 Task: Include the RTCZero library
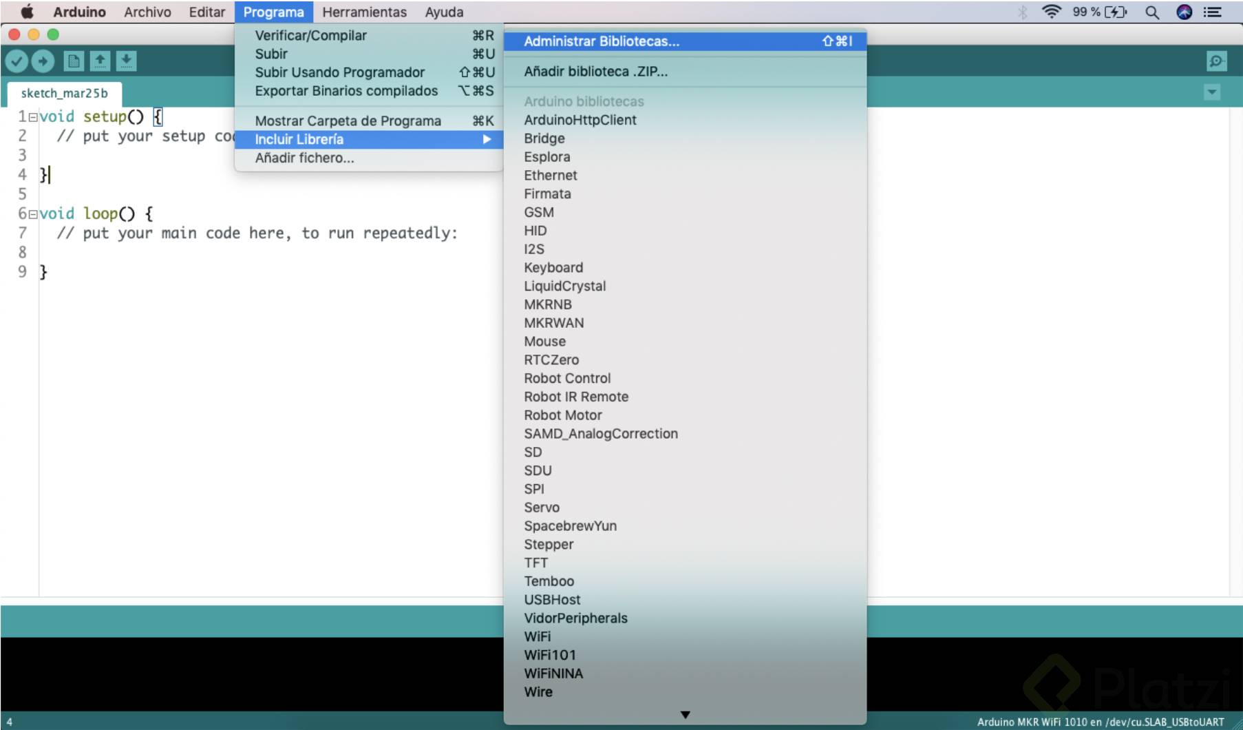[685, 360]
